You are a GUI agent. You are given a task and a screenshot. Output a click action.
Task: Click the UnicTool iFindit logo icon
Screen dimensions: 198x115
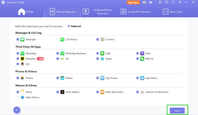(3, 2)
